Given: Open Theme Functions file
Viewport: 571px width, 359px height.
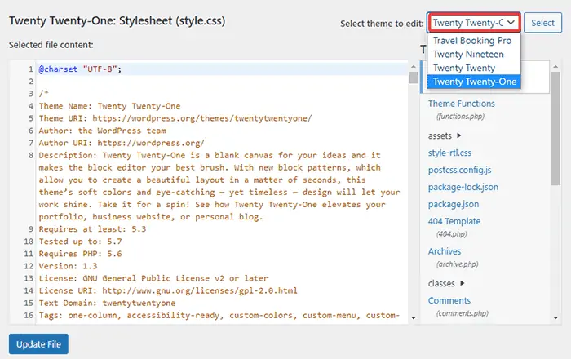Looking at the screenshot, I should click(461, 104).
